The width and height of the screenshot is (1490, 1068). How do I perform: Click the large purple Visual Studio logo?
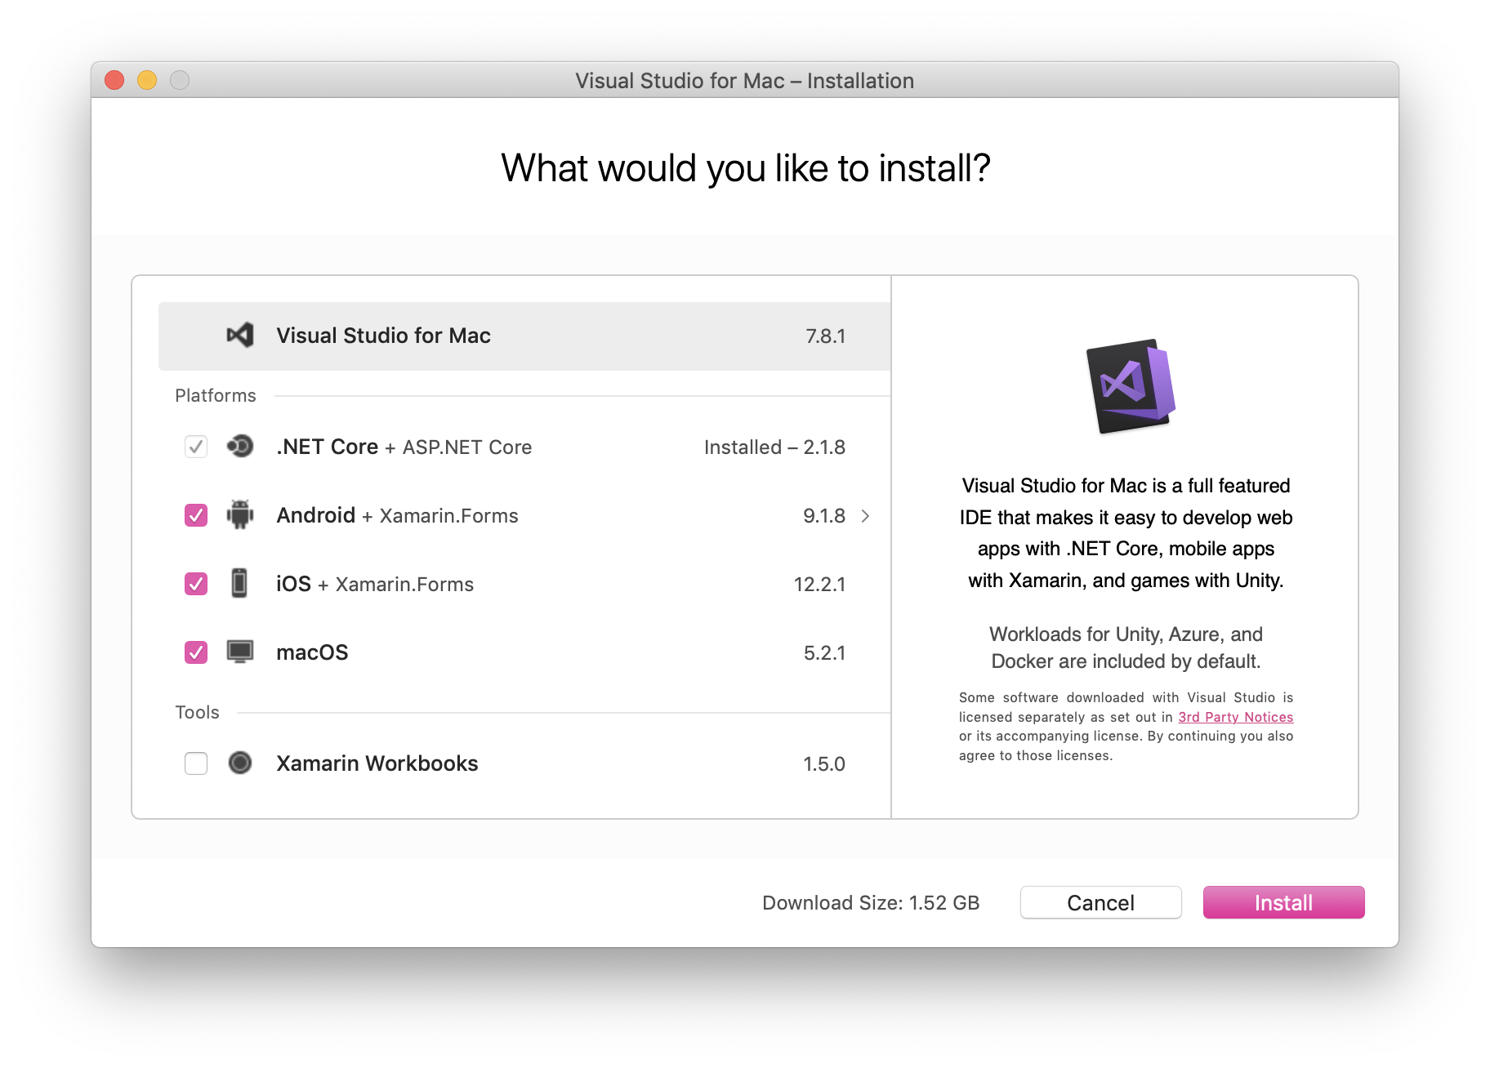[1130, 386]
